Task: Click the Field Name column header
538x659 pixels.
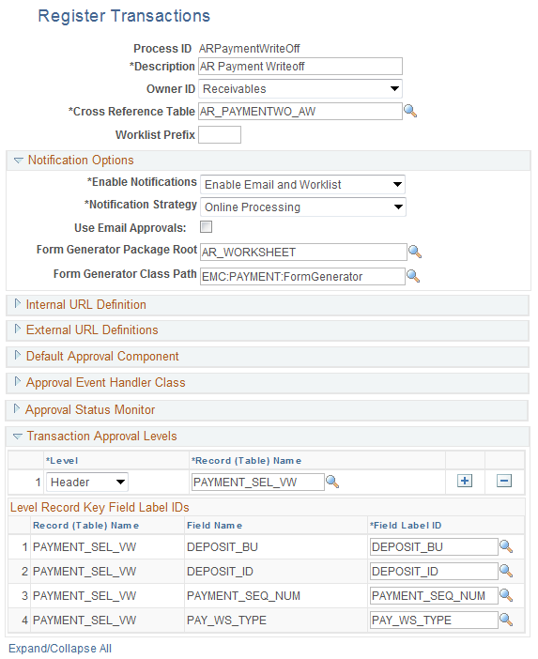Action: [x=214, y=526]
